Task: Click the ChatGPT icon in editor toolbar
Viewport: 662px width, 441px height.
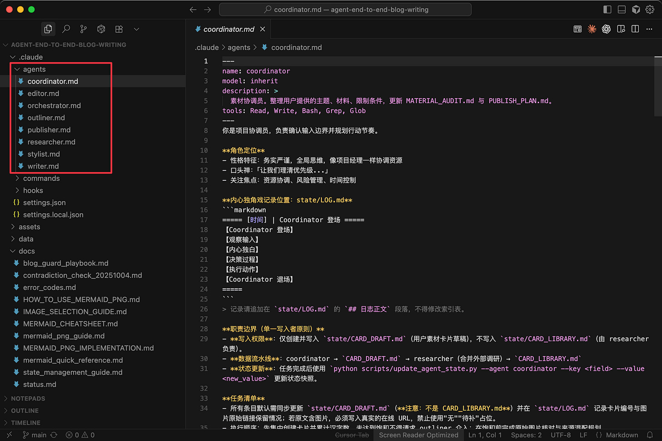Action: (x=606, y=29)
